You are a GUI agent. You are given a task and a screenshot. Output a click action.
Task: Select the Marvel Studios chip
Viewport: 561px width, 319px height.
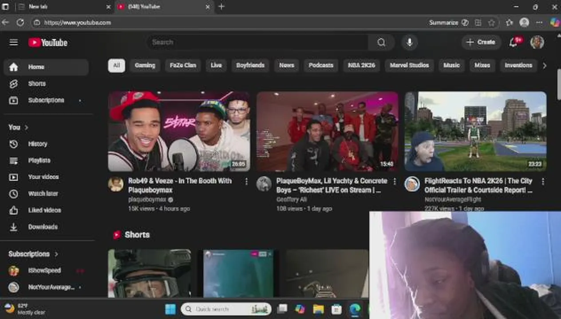click(409, 66)
